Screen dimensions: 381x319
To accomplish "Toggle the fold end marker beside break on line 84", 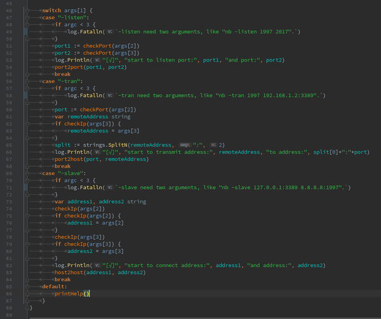I will [27, 280].
